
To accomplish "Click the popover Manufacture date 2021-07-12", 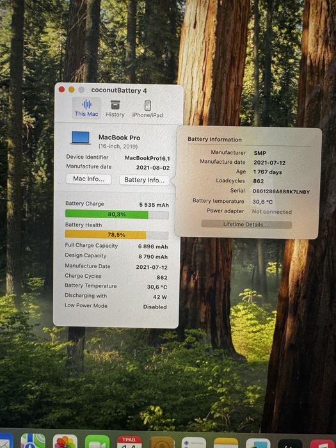I will pyautogui.click(x=269, y=163).
